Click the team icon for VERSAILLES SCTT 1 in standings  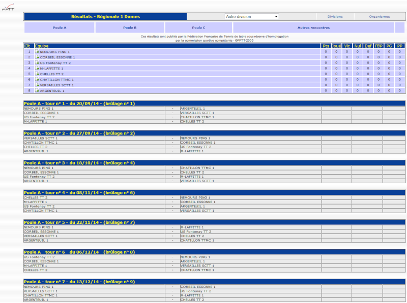(x=37, y=85)
